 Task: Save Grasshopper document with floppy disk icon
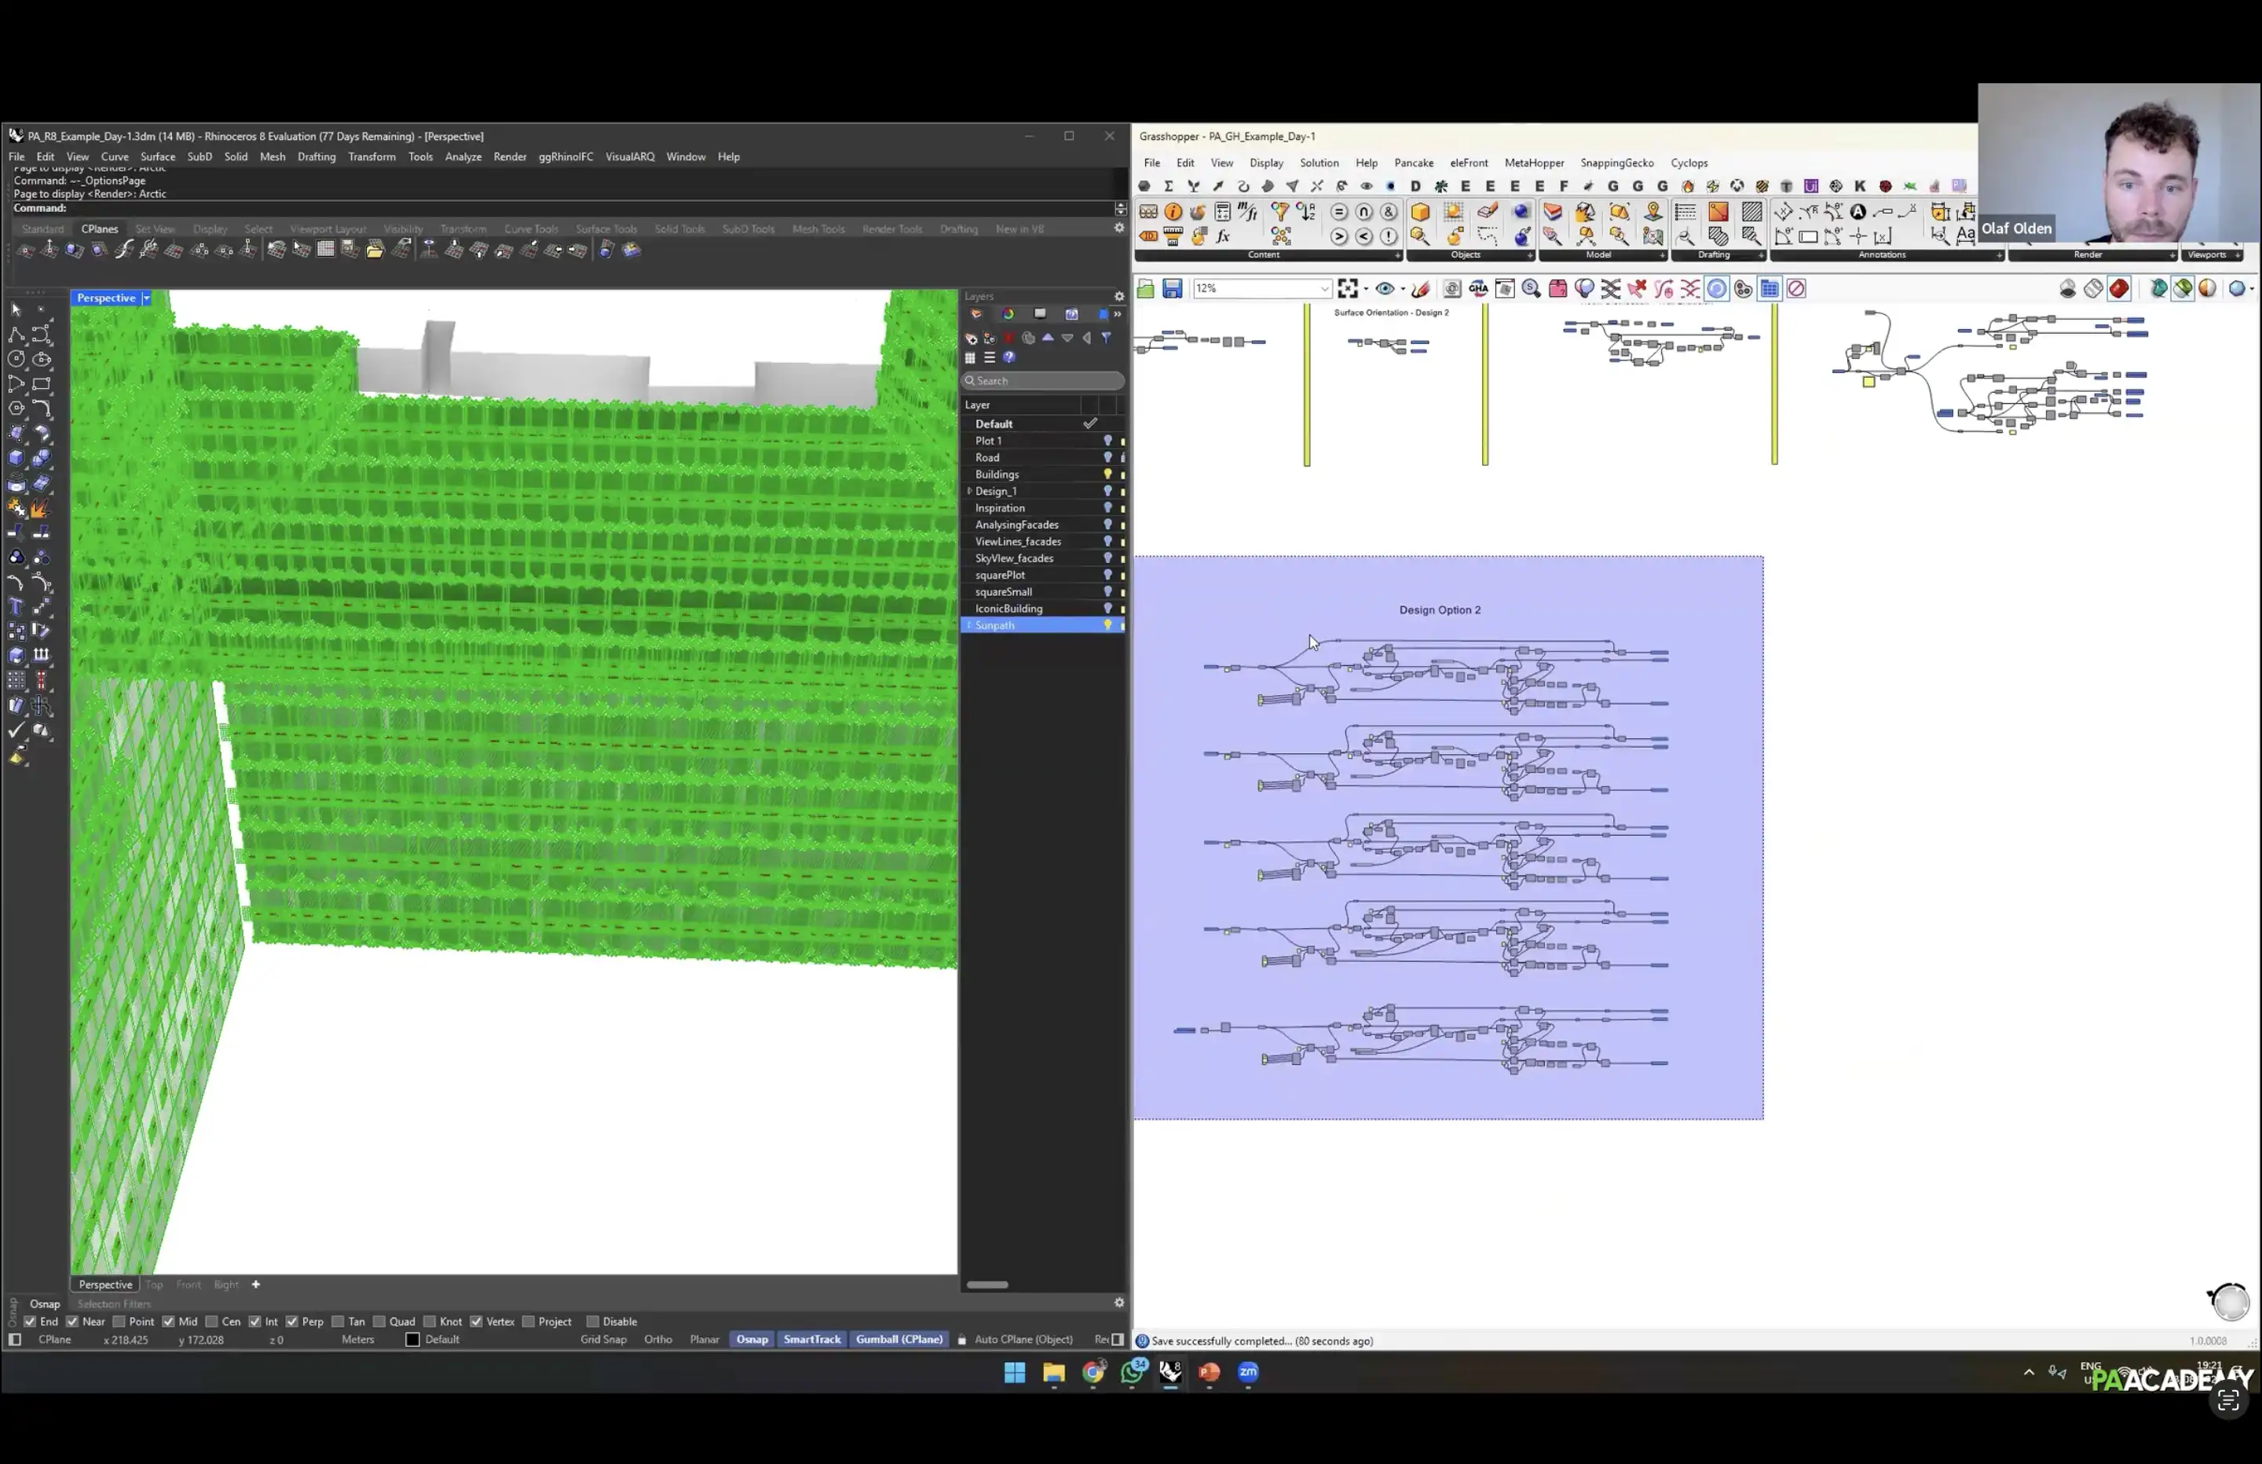pos(1172,289)
